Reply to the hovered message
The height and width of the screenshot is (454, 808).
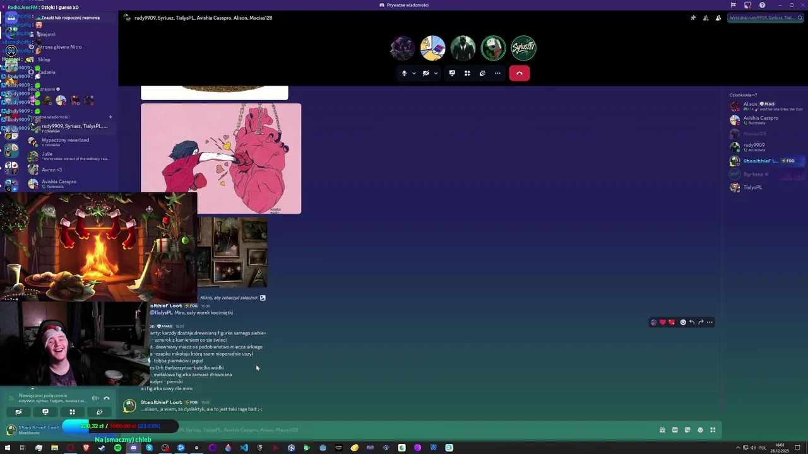(692, 322)
